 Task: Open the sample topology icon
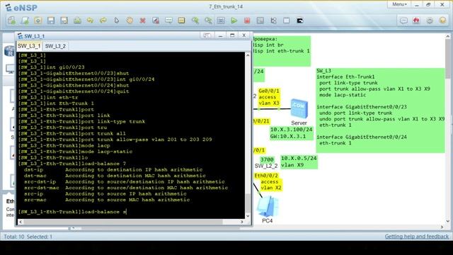click(25, 21)
